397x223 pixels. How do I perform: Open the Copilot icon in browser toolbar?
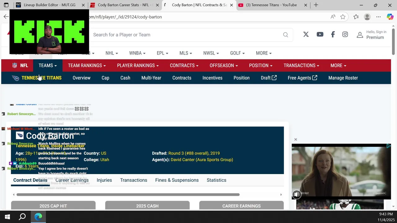390,17
